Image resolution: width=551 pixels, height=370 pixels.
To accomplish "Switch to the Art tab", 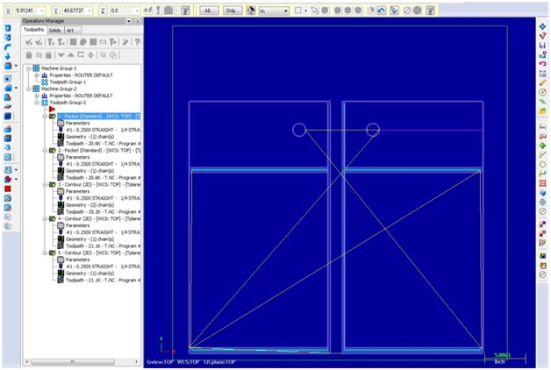I will coord(71,30).
